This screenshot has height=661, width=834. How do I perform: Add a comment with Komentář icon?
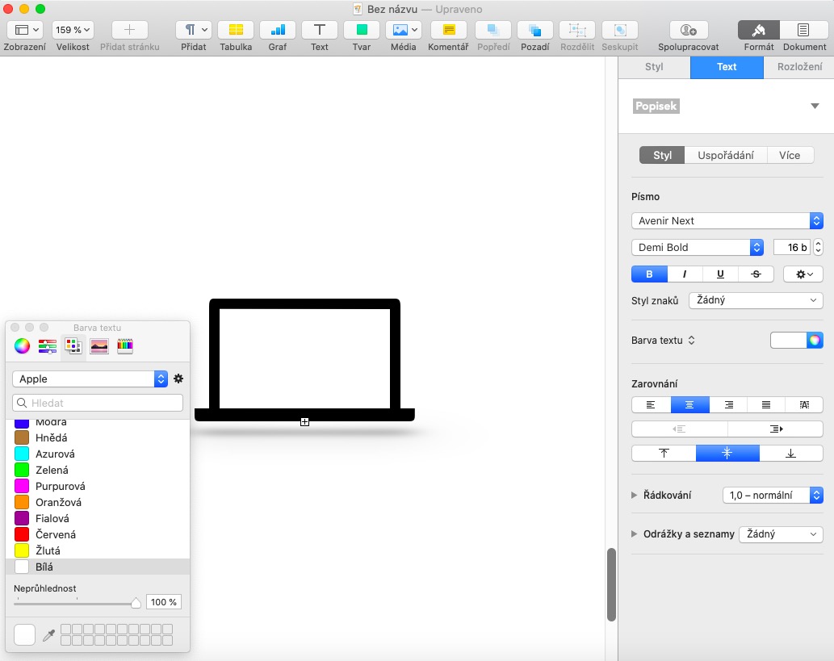[448, 30]
